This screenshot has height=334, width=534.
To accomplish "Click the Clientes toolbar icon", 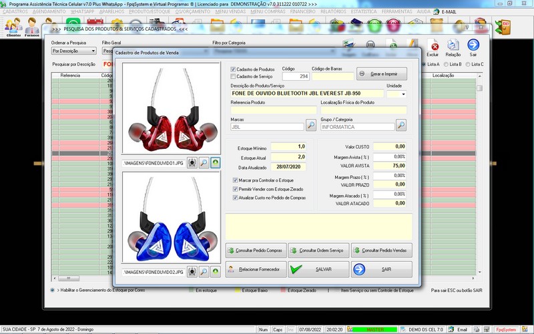I will (13, 28).
